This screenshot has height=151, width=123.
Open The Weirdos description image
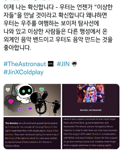point(32,133)
